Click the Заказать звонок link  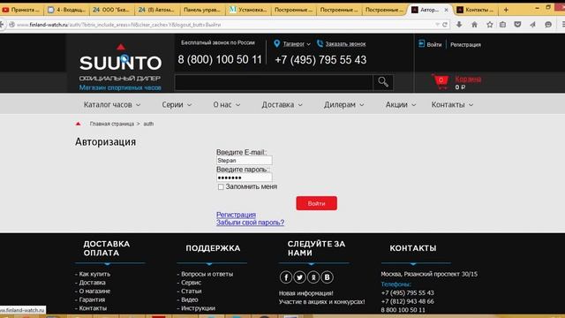(x=345, y=44)
